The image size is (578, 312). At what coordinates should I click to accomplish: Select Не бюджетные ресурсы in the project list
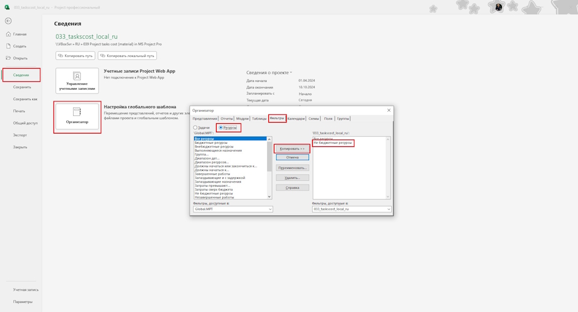click(x=332, y=143)
